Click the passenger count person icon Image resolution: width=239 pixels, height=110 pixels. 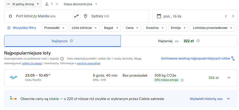(47, 4)
